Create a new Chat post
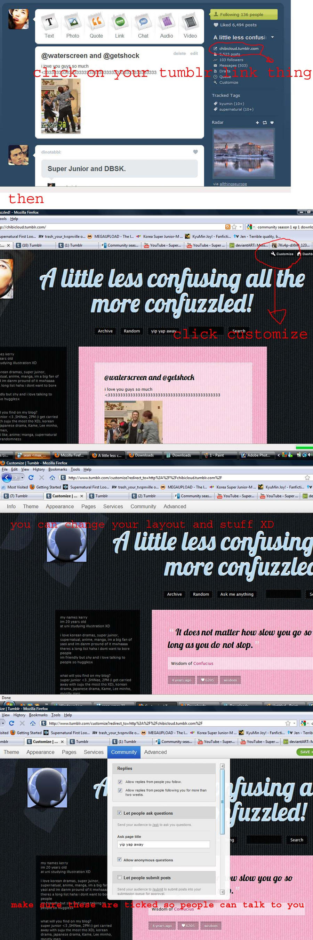Image resolution: width=313 pixels, height=940 pixels. tap(143, 26)
